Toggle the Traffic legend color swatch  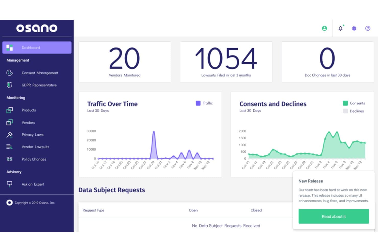pos(198,103)
